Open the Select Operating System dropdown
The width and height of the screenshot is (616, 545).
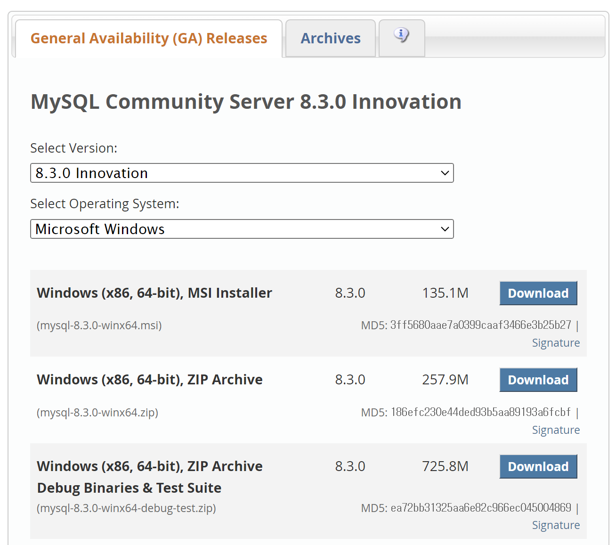(242, 229)
